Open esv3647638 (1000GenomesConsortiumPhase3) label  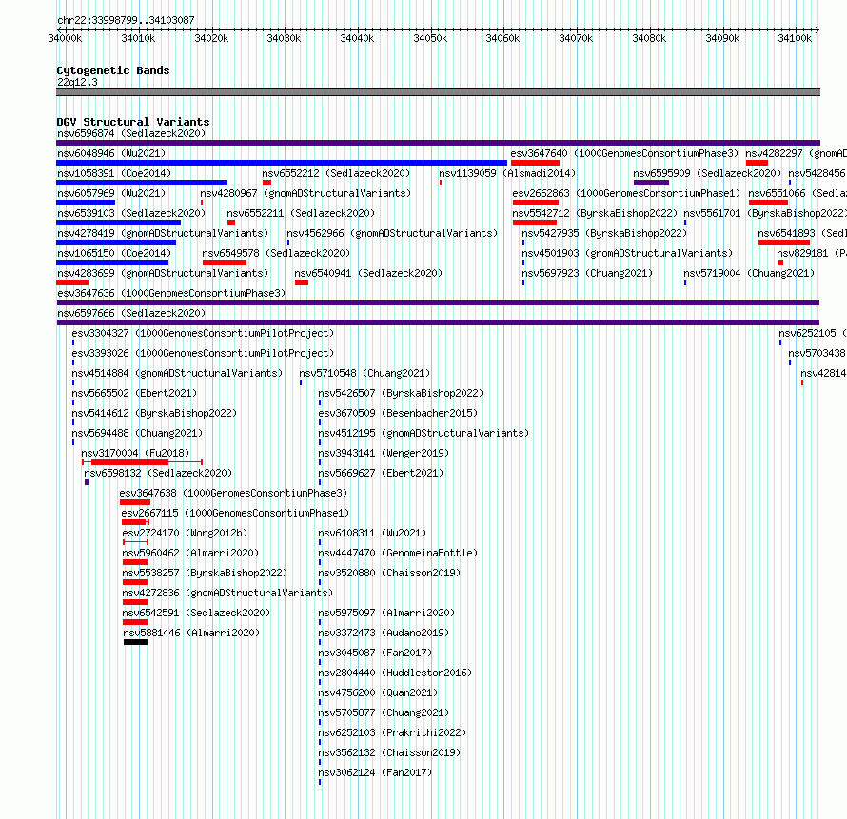click(233, 493)
